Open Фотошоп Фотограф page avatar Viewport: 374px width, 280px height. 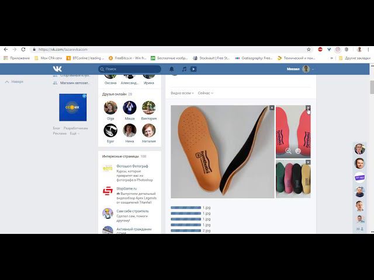[108, 169]
